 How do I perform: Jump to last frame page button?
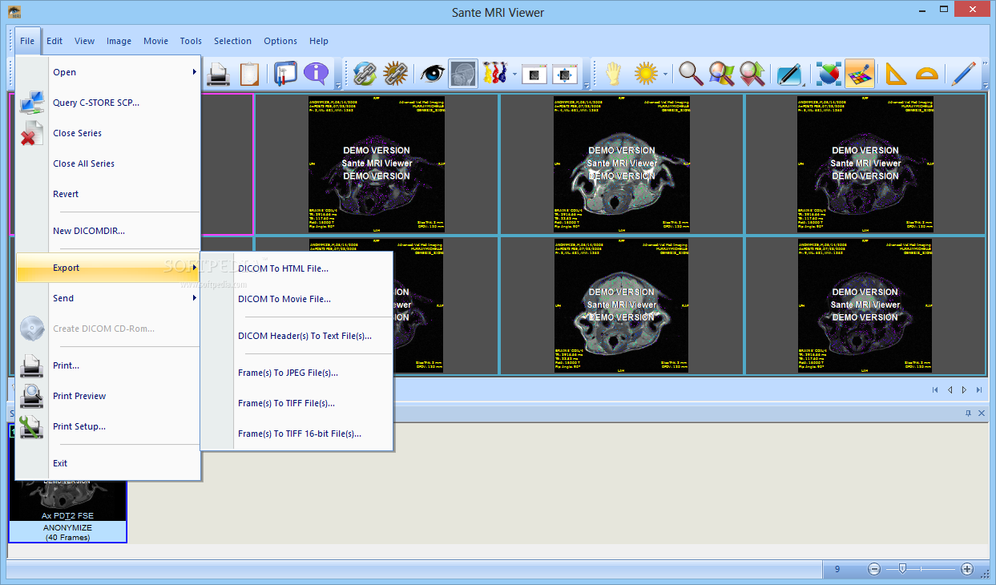(979, 390)
